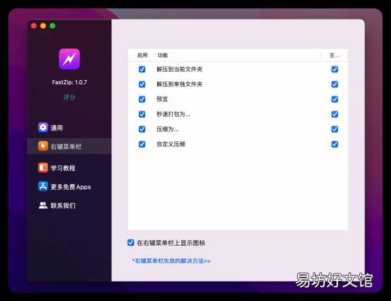The width and height of the screenshot is (391, 301).
Task: Select the 预览 row text
Action: [162, 99]
